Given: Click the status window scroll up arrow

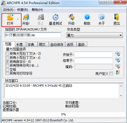Looking at the screenshot, I should click(x=121, y=86).
